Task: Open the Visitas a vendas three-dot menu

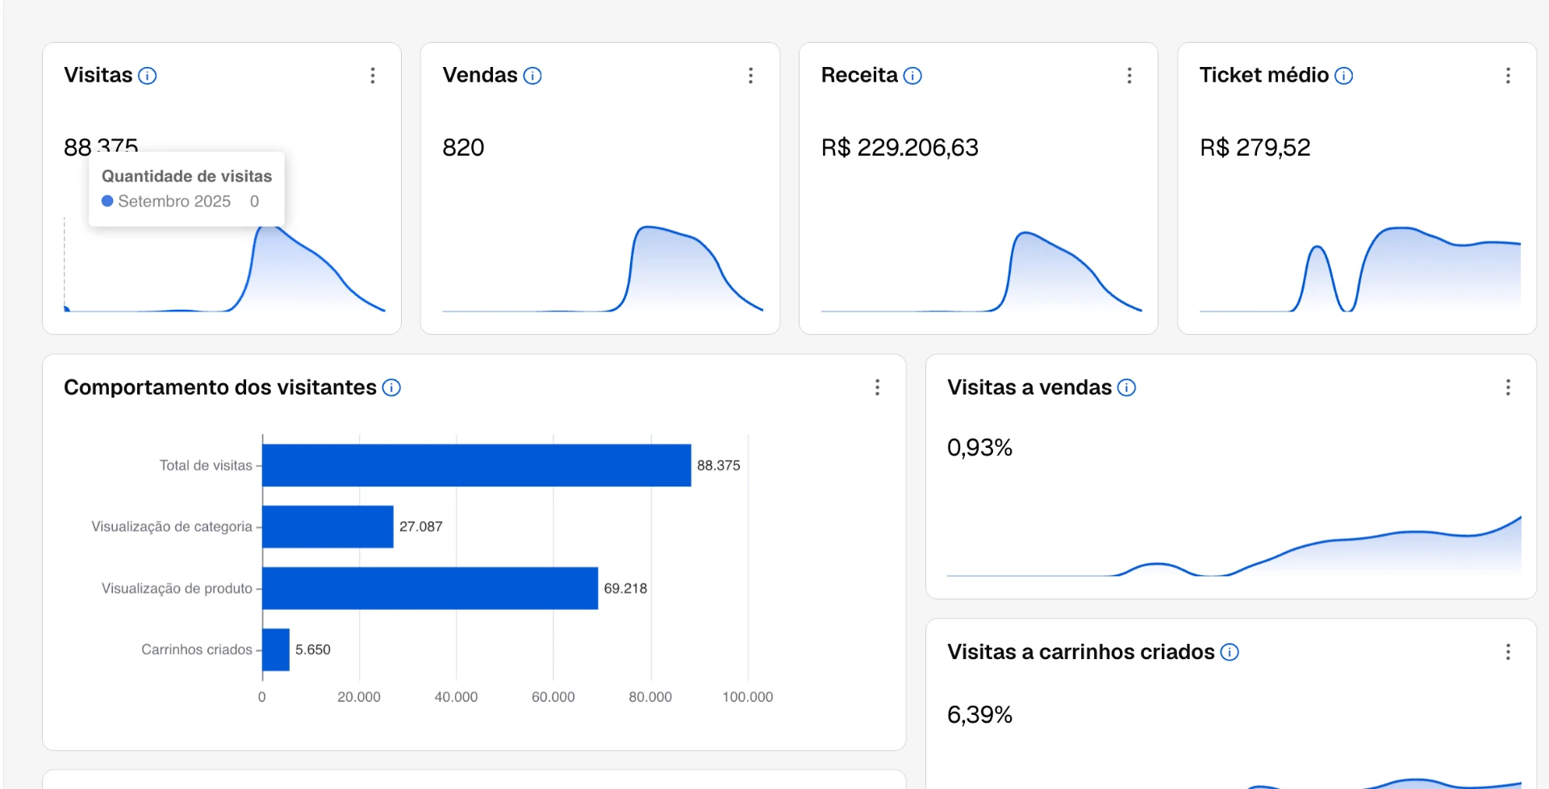Action: pyautogui.click(x=1507, y=388)
